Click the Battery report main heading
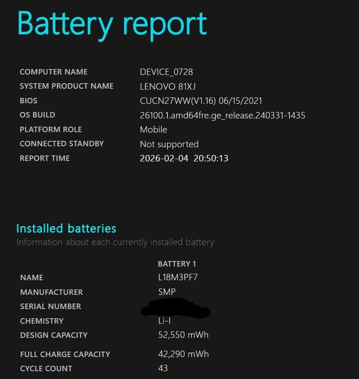Screen dimensions: 359x379 112,24
